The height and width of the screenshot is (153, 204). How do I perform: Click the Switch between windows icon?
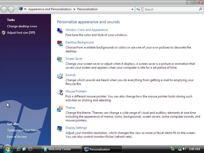(30, 149)
